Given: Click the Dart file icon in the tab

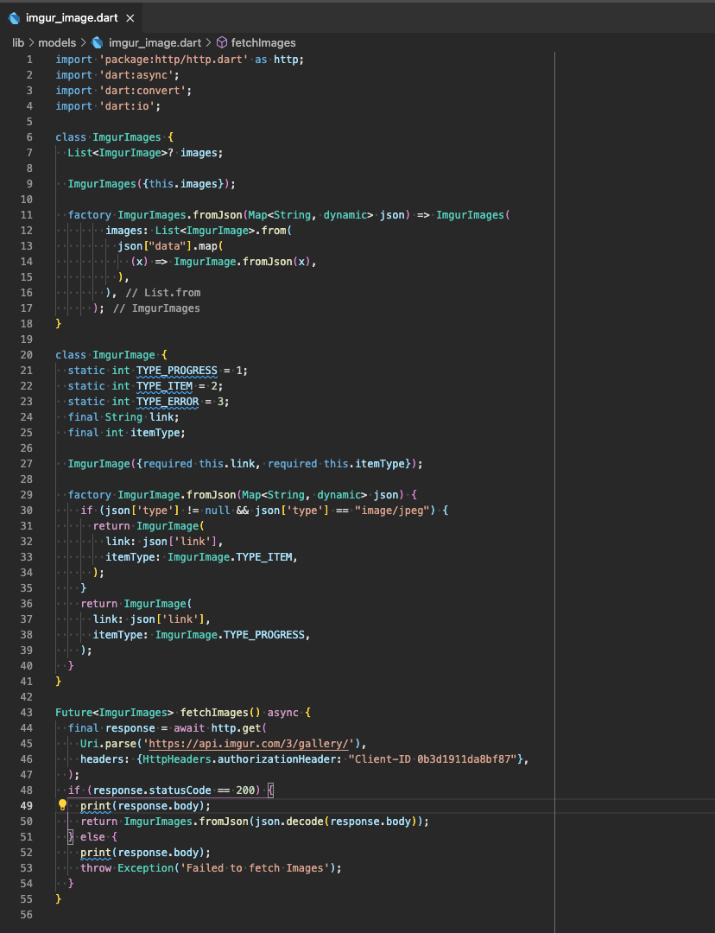Looking at the screenshot, I should pyautogui.click(x=15, y=18).
